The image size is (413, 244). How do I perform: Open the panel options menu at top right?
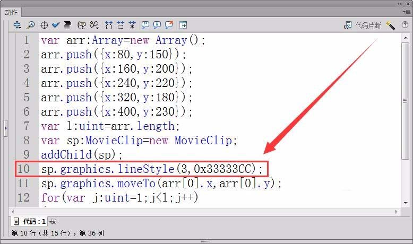[x=406, y=12]
